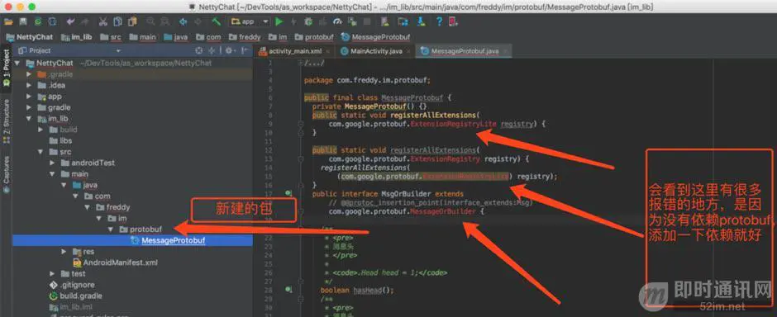The image size is (777, 317).
Task: Expand the build folder arrow
Action: [x=41, y=130]
